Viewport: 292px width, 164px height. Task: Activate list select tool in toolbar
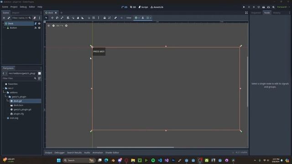click(x=68, y=18)
